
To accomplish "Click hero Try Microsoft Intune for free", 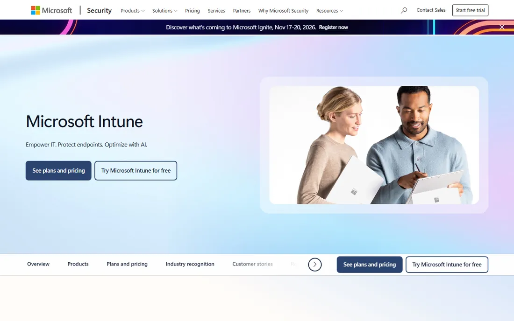I will pos(136,170).
